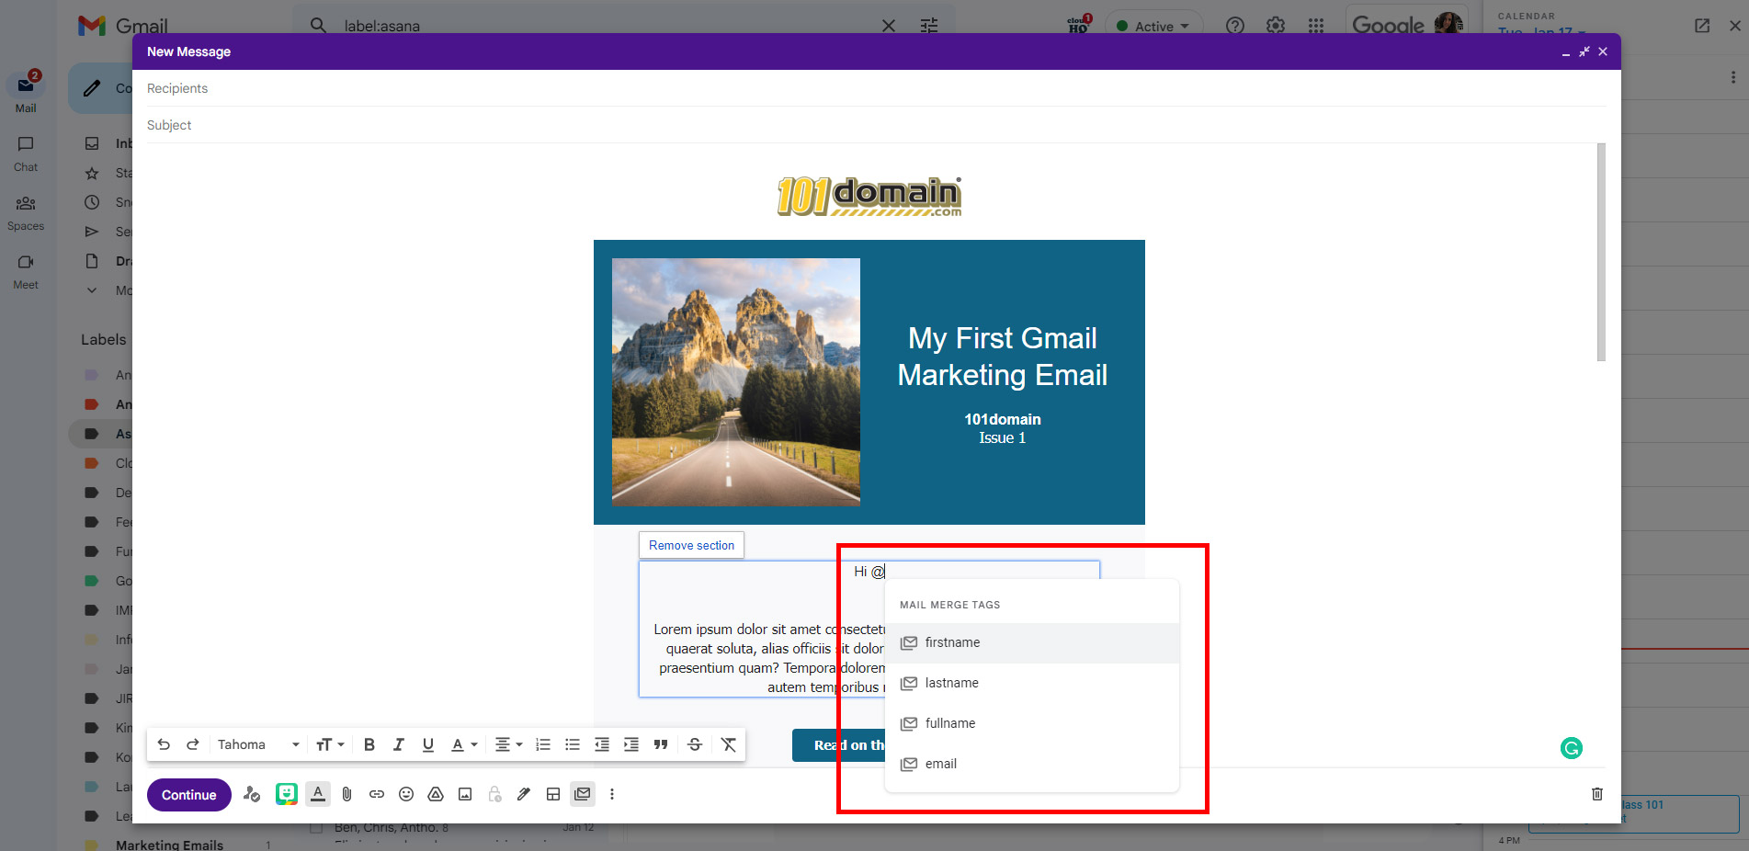
Task: Insert a numbered list
Action: (x=543, y=744)
